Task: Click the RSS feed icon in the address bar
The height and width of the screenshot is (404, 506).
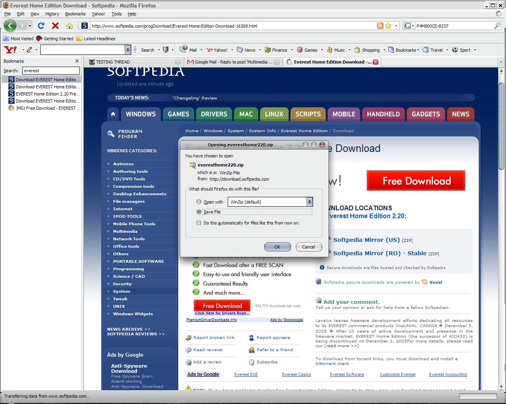Action: pos(380,26)
